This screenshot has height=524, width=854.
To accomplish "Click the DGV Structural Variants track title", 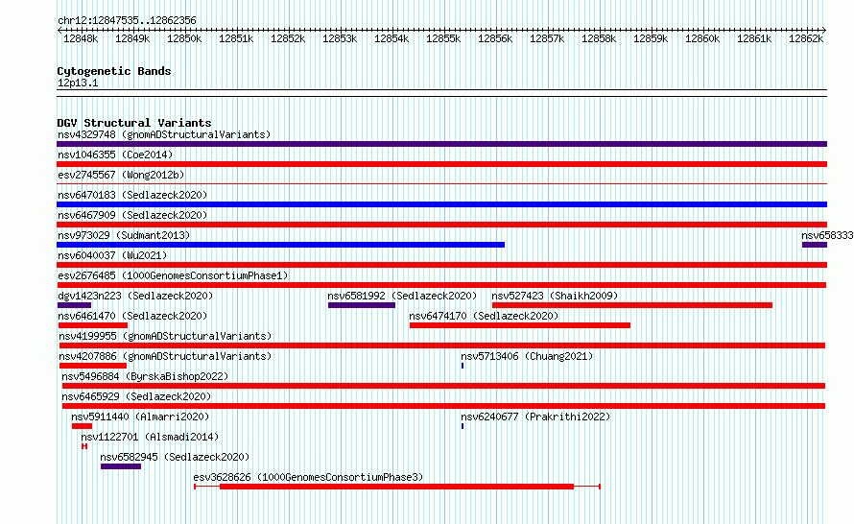I will click(x=134, y=123).
